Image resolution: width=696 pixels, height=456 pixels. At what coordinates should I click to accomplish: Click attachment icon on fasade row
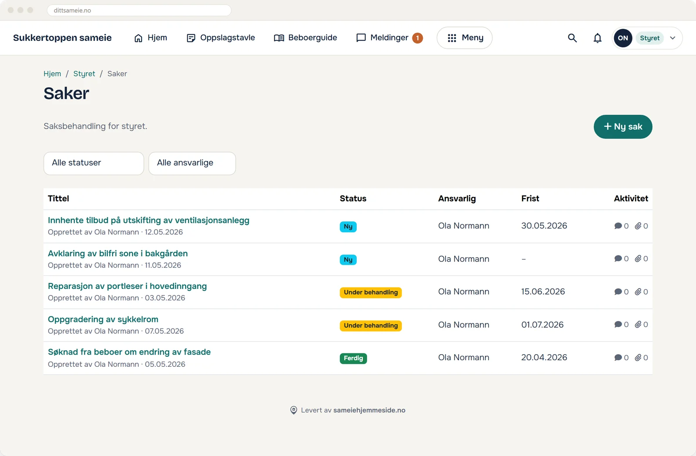pyautogui.click(x=638, y=357)
